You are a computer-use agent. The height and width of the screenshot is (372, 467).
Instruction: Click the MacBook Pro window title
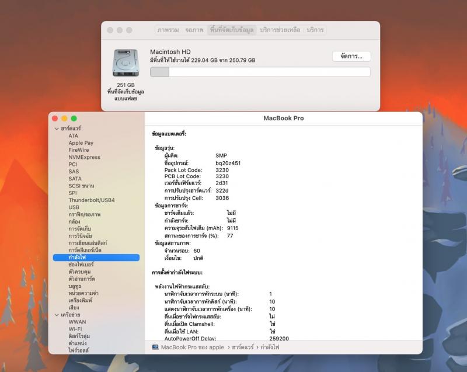click(284, 118)
